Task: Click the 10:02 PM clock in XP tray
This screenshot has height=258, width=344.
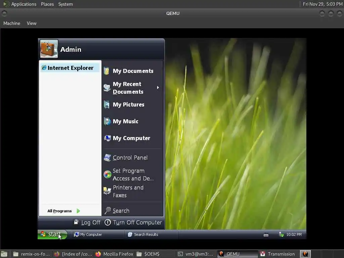Action: click(x=294, y=234)
